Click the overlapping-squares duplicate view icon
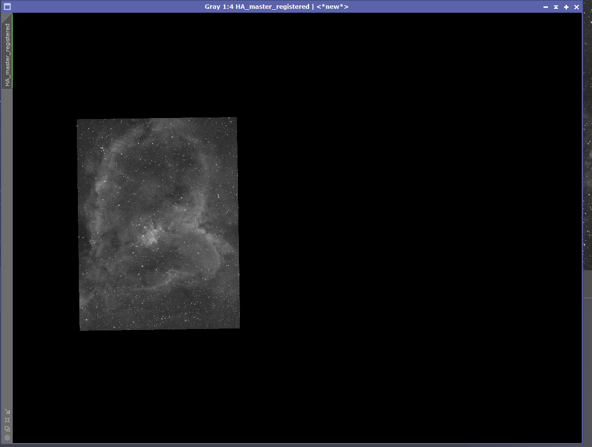Image resolution: width=592 pixels, height=447 pixels. pyautogui.click(x=7, y=429)
